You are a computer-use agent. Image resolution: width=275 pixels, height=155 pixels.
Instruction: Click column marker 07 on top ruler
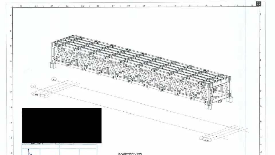click(113, 6)
